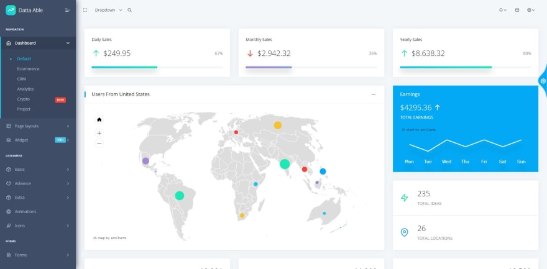The height and width of the screenshot is (269, 547).
Task: Click the purple bubble over Mexico
Action: 145,161
